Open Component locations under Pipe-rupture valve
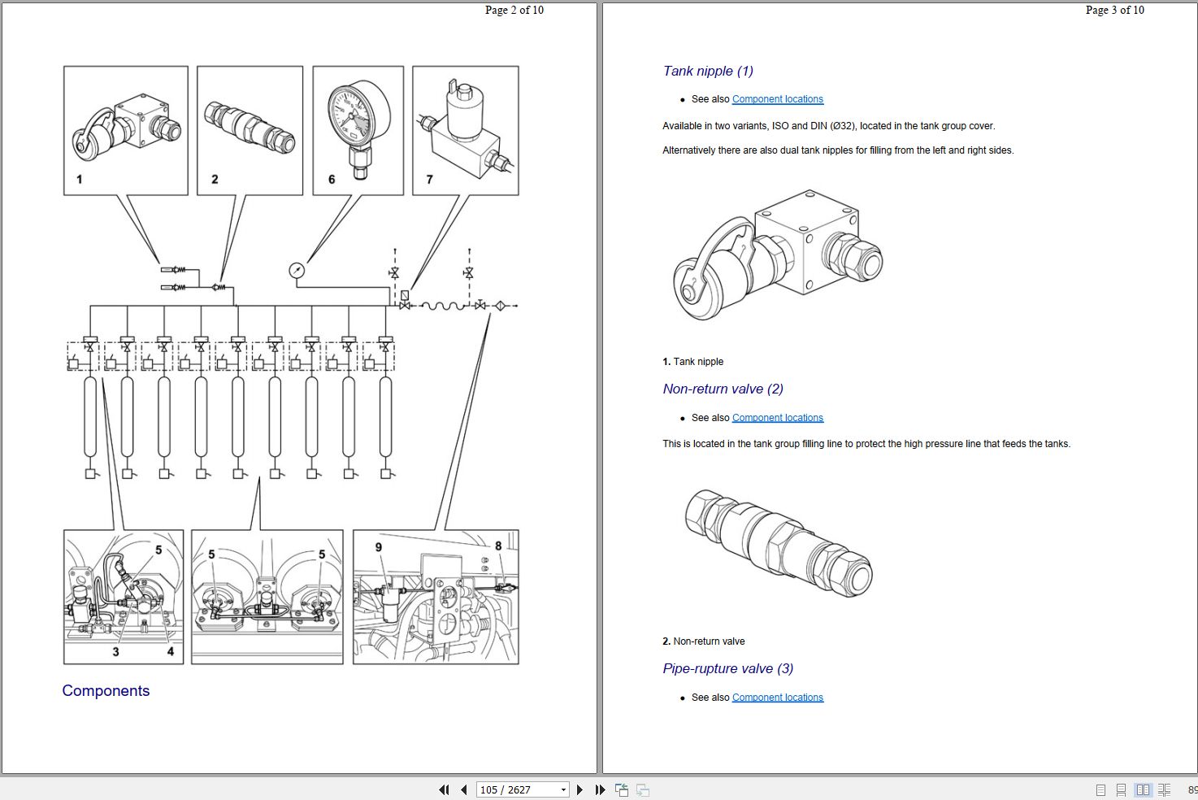This screenshot has height=800, width=1198. (777, 697)
